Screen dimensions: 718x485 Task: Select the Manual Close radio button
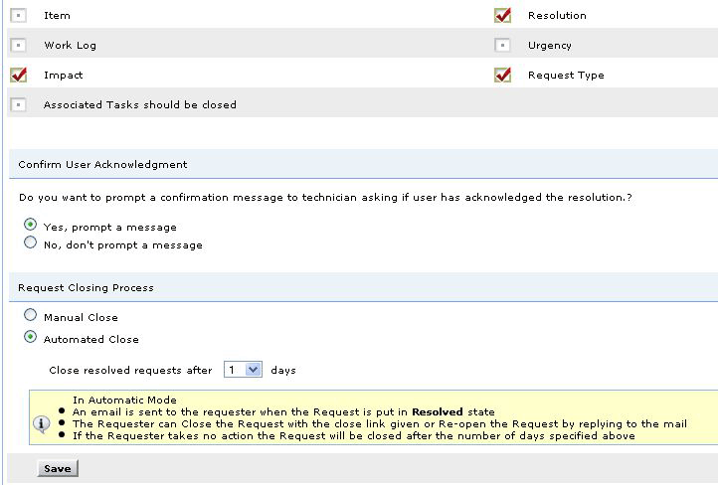31,316
